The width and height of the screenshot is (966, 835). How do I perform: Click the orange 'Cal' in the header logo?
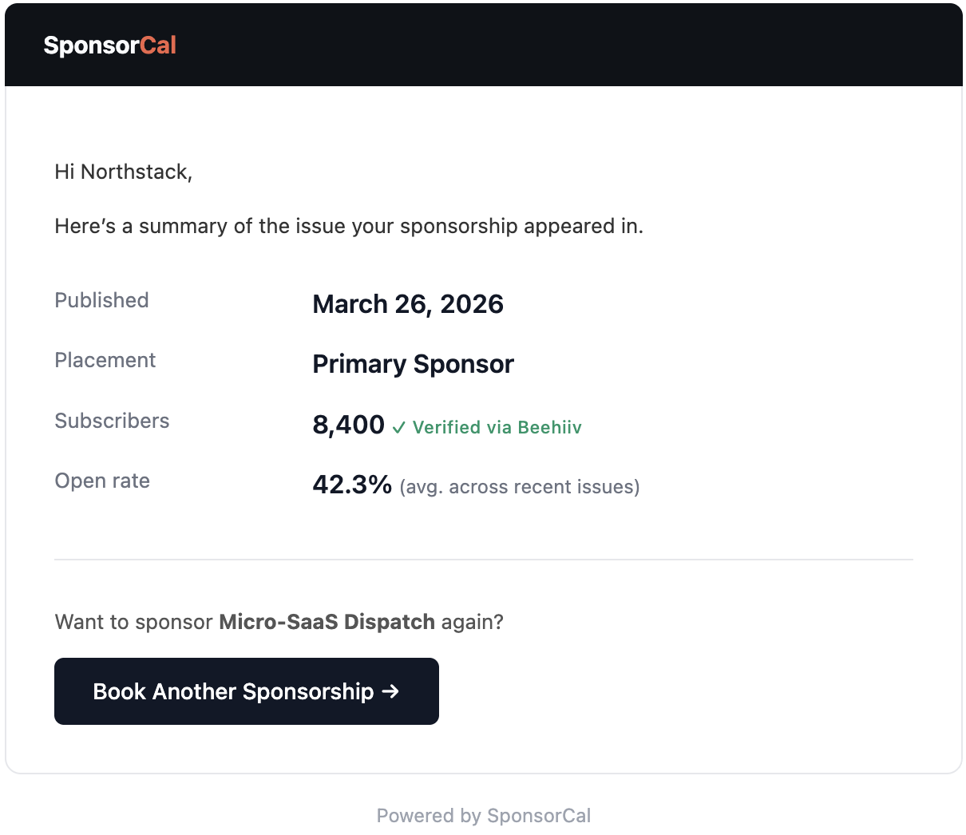pyautogui.click(x=160, y=46)
